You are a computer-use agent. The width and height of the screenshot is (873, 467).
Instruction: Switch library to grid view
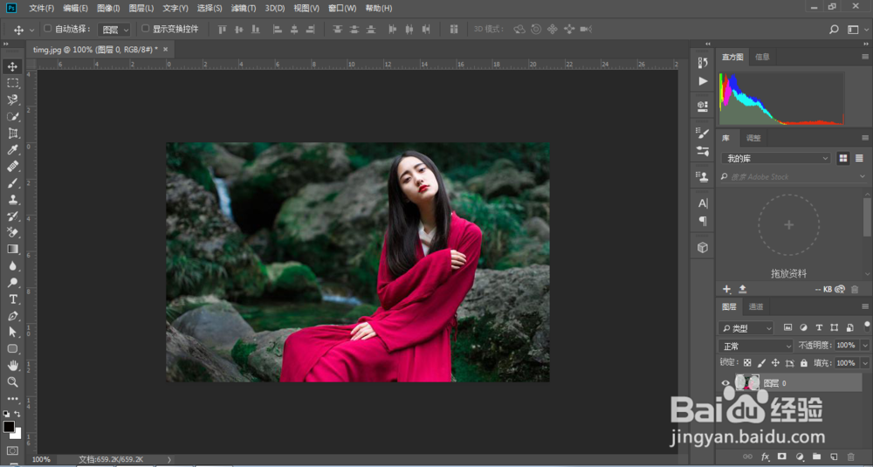843,159
